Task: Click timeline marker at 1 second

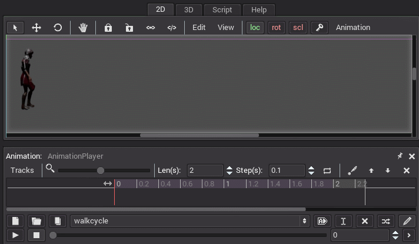Action: [x=228, y=183]
